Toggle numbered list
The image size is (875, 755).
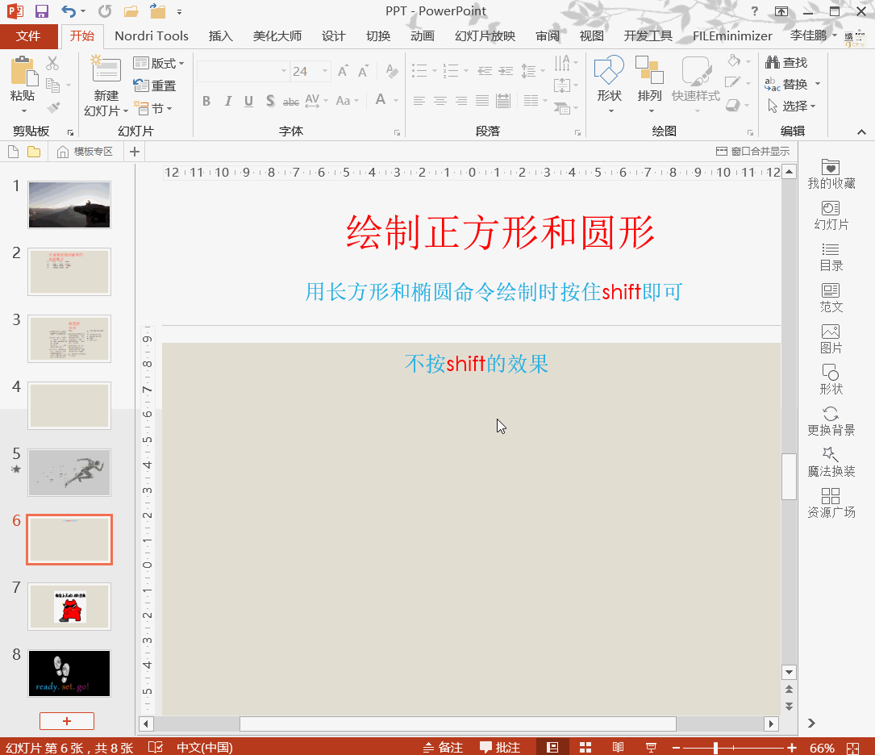coord(451,70)
